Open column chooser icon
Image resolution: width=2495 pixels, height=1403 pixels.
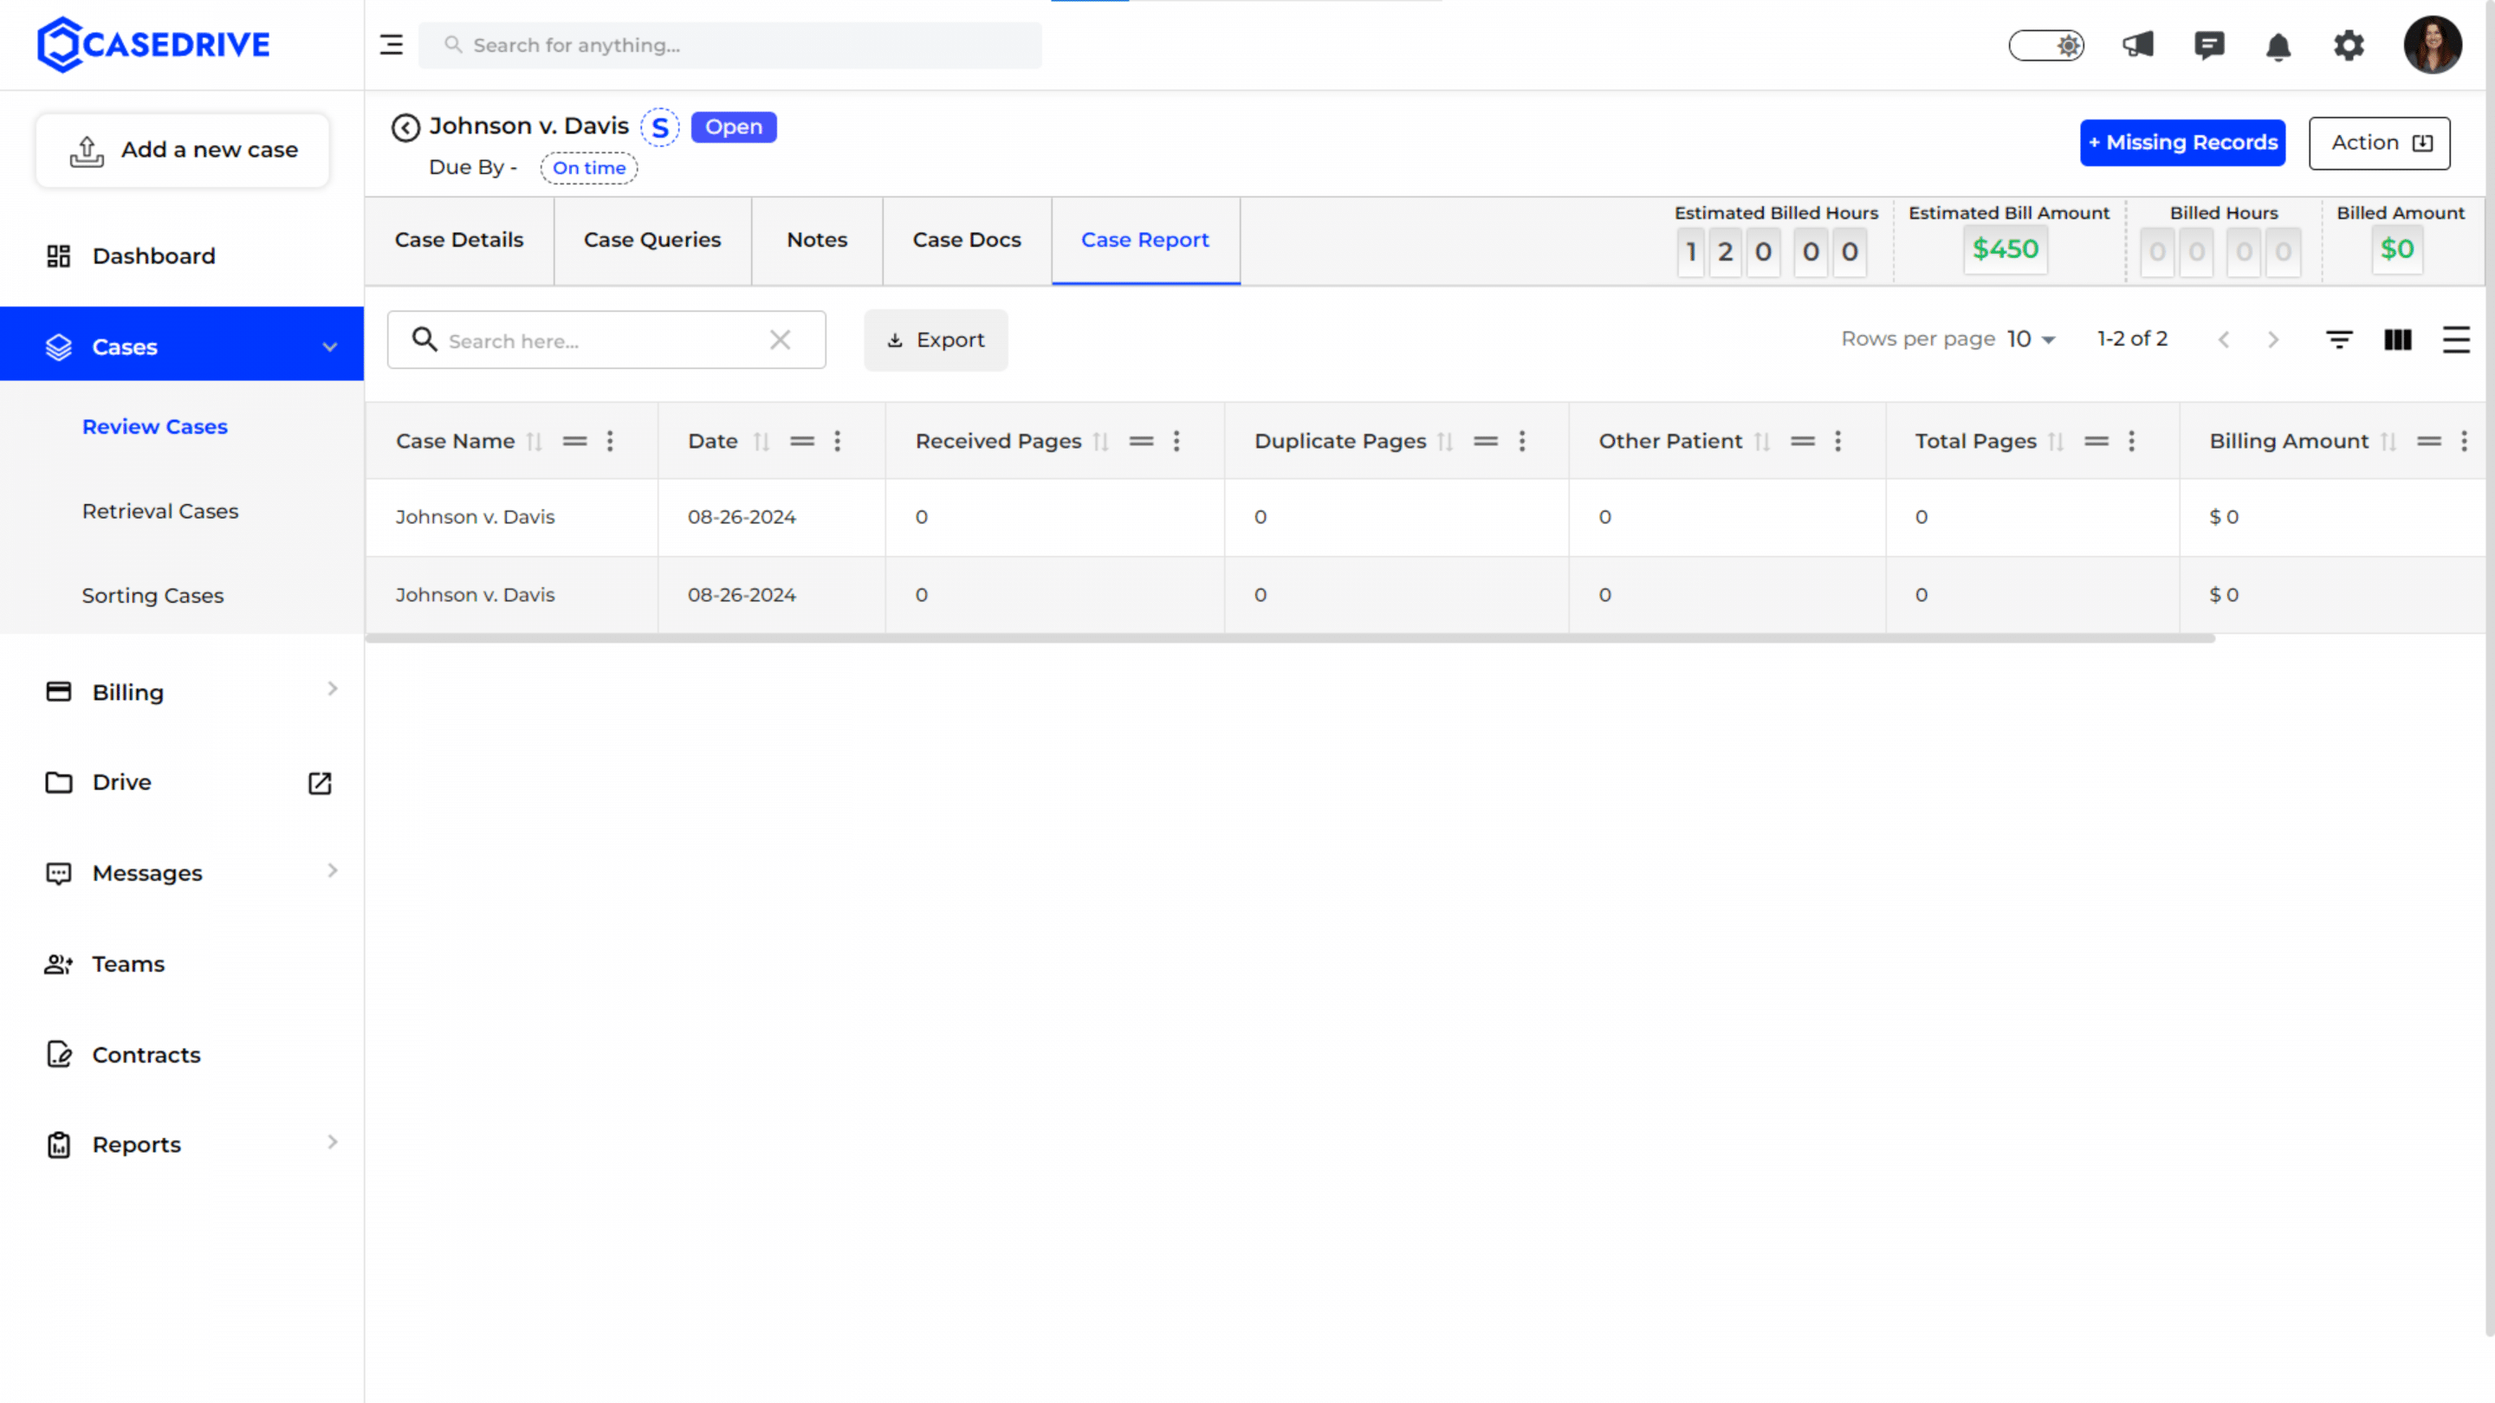2397,339
